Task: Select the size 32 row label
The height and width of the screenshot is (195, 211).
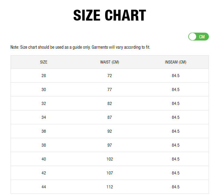Action: point(44,103)
